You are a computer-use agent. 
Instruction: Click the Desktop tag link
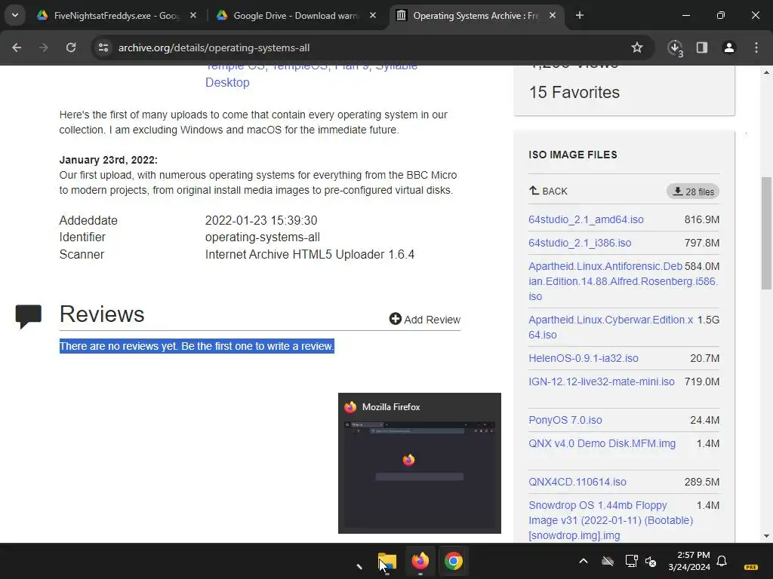(x=227, y=82)
